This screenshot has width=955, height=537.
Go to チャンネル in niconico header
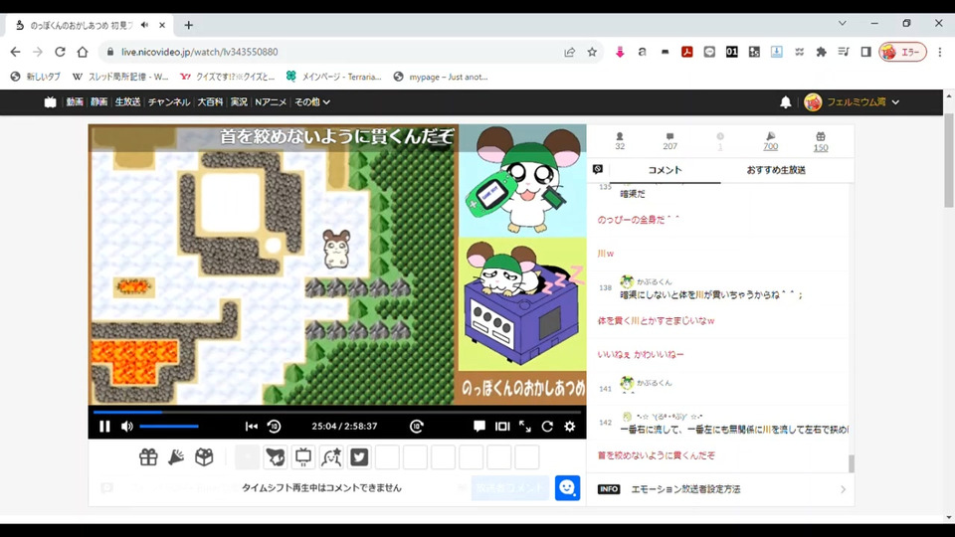(169, 102)
